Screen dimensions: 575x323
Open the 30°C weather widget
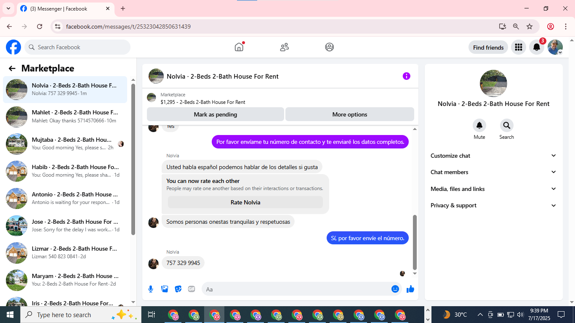tap(455, 315)
